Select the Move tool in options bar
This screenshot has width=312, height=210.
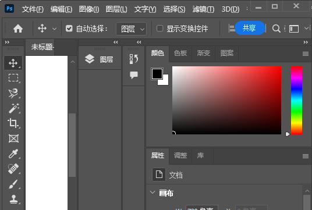(x=42, y=29)
